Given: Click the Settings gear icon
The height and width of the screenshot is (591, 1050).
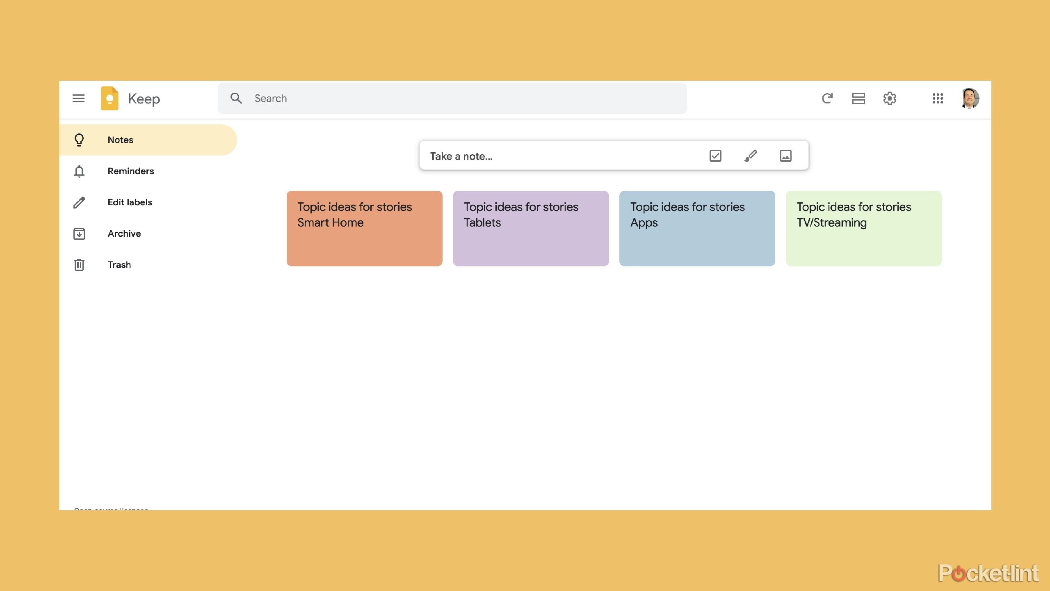Looking at the screenshot, I should [889, 98].
